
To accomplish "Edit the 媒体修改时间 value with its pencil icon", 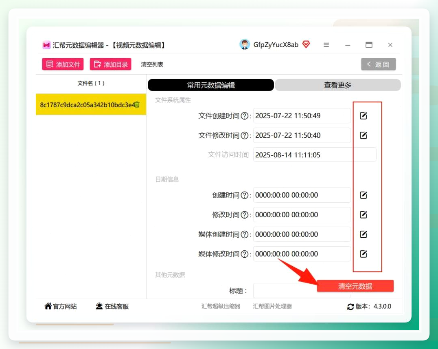I will click(363, 254).
